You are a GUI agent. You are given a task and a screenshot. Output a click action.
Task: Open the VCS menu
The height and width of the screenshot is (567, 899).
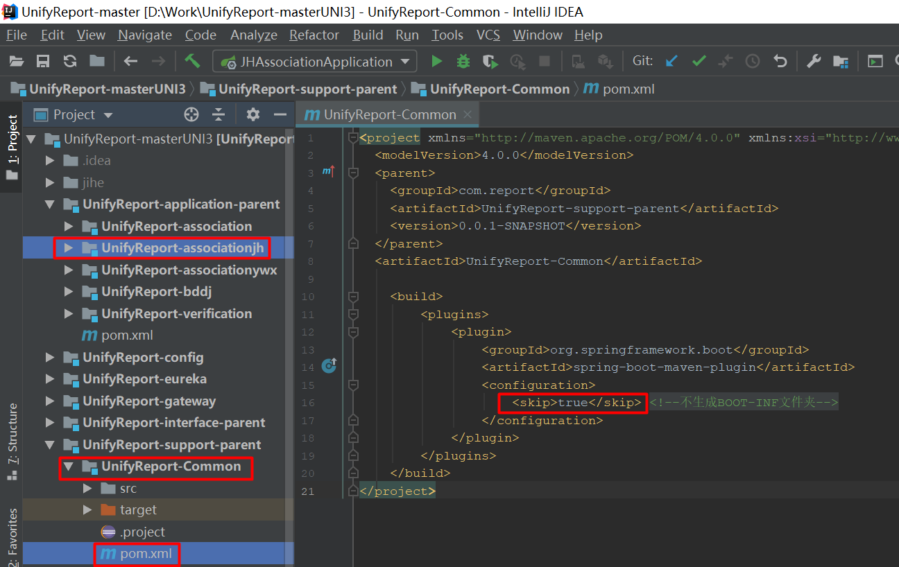tap(488, 35)
